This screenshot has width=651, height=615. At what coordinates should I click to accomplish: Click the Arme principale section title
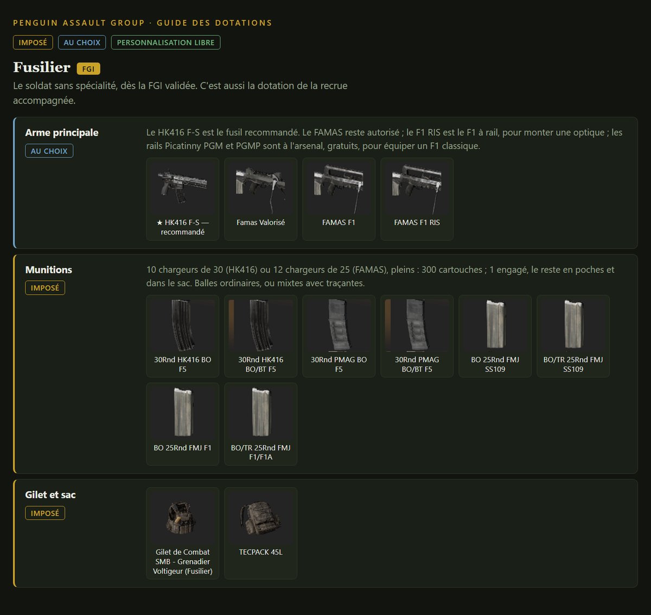62,132
